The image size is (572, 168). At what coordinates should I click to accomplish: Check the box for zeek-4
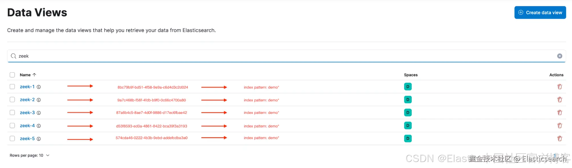point(12,126)
